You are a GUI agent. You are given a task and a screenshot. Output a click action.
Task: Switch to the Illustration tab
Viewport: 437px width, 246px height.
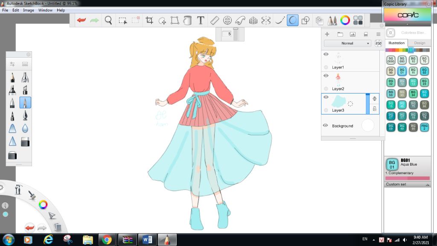[x=396, y=43]
